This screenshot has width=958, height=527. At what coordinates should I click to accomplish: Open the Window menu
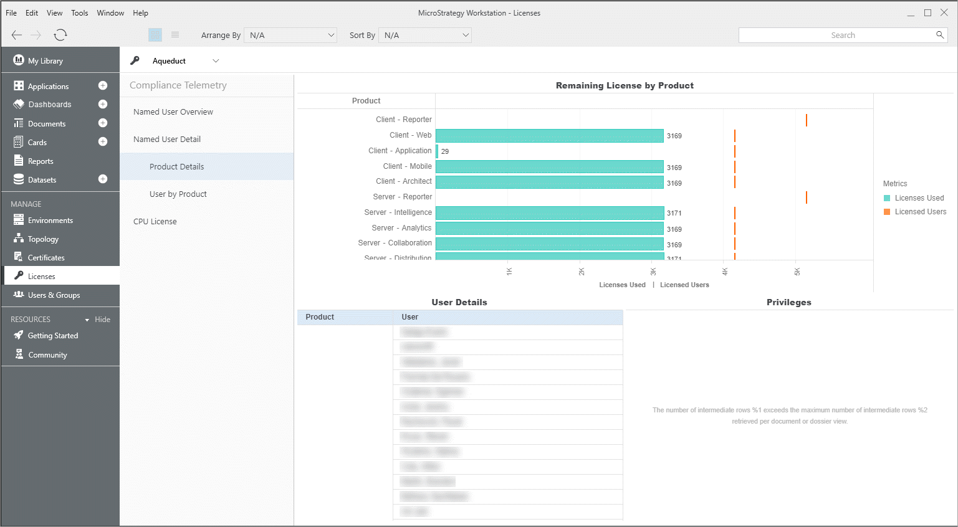click(x=110, y=13)
